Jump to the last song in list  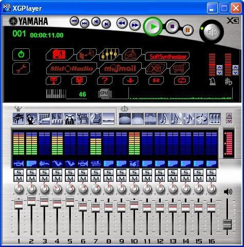pos(85,23)
